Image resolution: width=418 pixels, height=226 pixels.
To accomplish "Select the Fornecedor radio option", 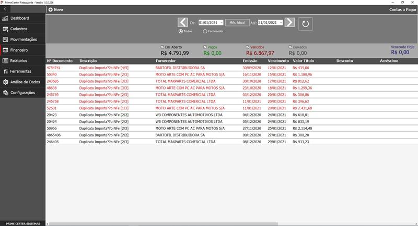I will pos(205,31).
